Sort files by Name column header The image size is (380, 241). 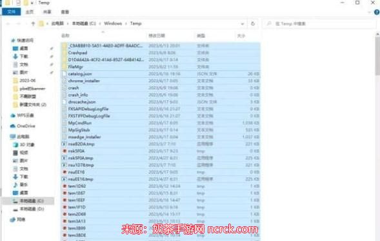[65, 36]
